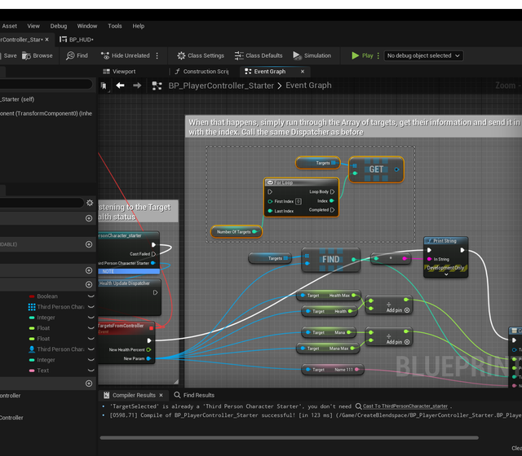Viewport: 522px width, 456px height.
Task: Toggle Hide Unrelated nodes
Action: pos(126,55)
